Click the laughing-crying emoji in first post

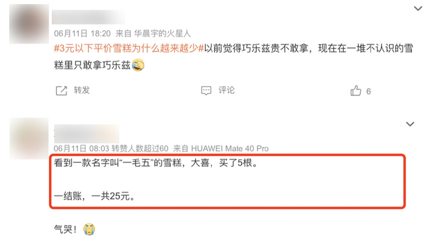click(138, 65)
